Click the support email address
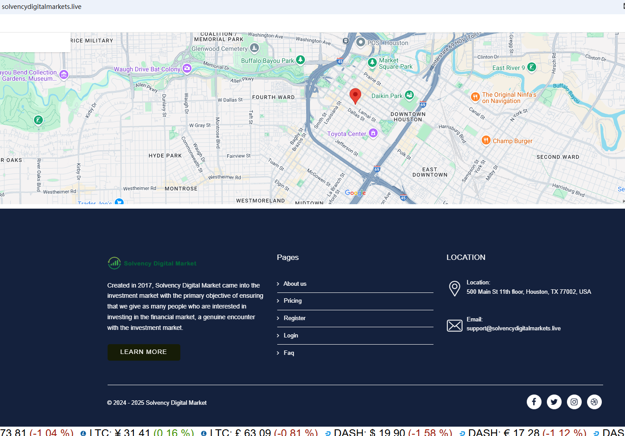The width and height of the screenshot is (625, 436). [x=513, y=329]
